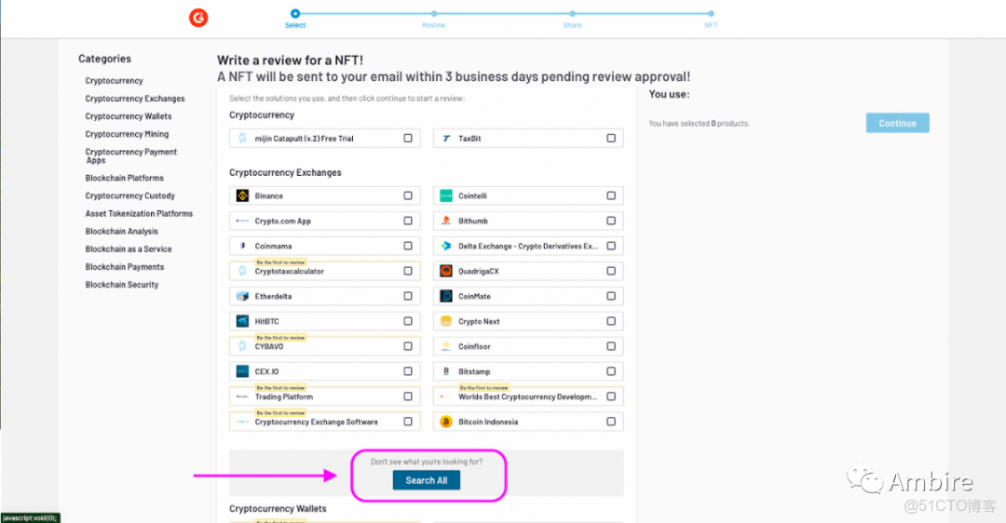Tick the TaxBit checkbox
The height and width of the screenshot is (523, 1006).
611,139
